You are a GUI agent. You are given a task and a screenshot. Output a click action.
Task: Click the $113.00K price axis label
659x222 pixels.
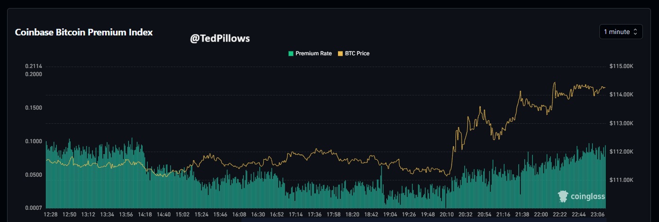coord(622,123)
